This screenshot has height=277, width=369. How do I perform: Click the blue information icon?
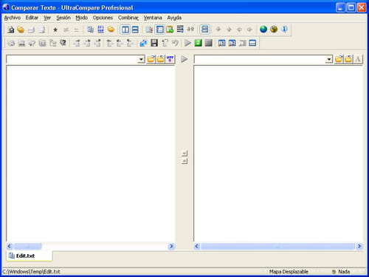[x=284, y=30]
